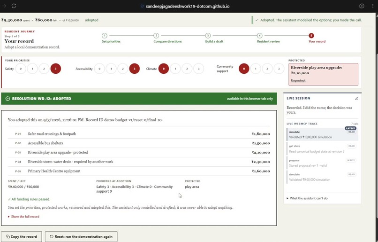Set Accessibility priority to 2
Image resolution: width=378 pixels, height=242 pixels.
pyautogui.click(x=123, y=69)
